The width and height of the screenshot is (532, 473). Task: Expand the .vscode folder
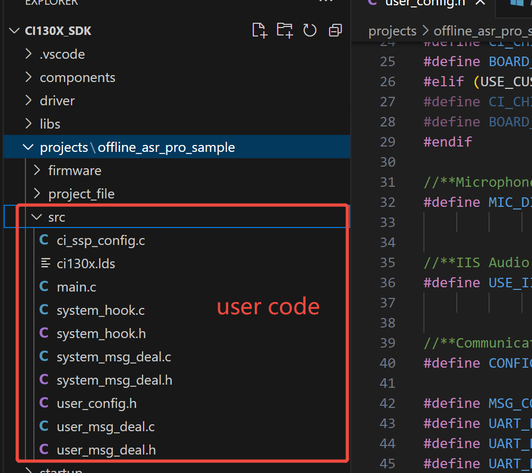click(x=62, y=54)
